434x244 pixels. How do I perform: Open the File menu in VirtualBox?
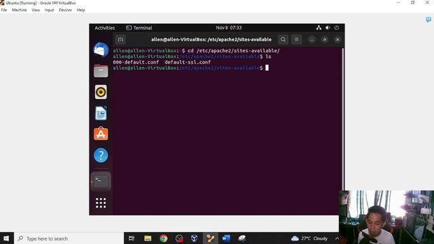4,10
